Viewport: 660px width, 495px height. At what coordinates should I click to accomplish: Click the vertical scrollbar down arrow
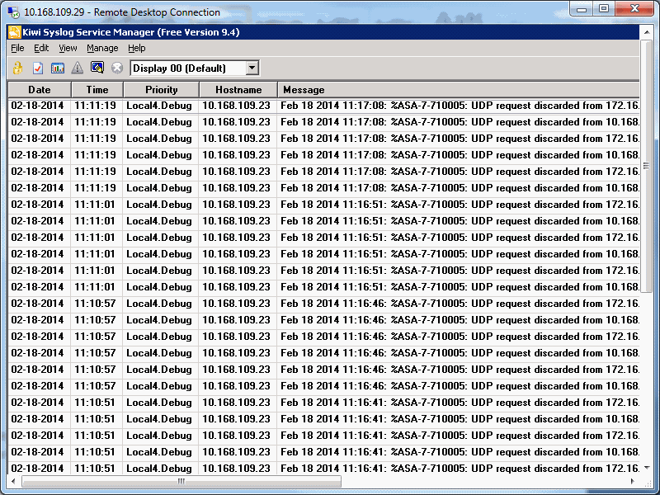646,468
